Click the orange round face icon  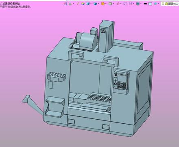[x=103, y=4]
